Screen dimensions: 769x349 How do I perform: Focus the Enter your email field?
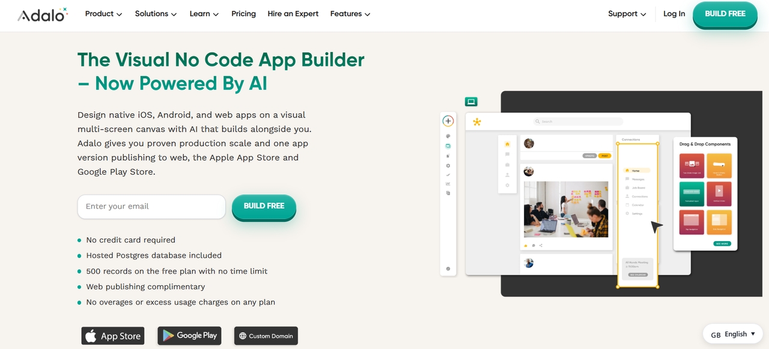tap(151, 206)
